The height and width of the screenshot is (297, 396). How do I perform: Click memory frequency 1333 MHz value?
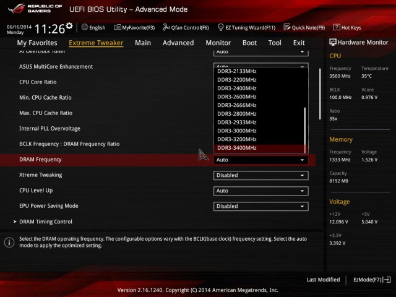coord(340,160)
